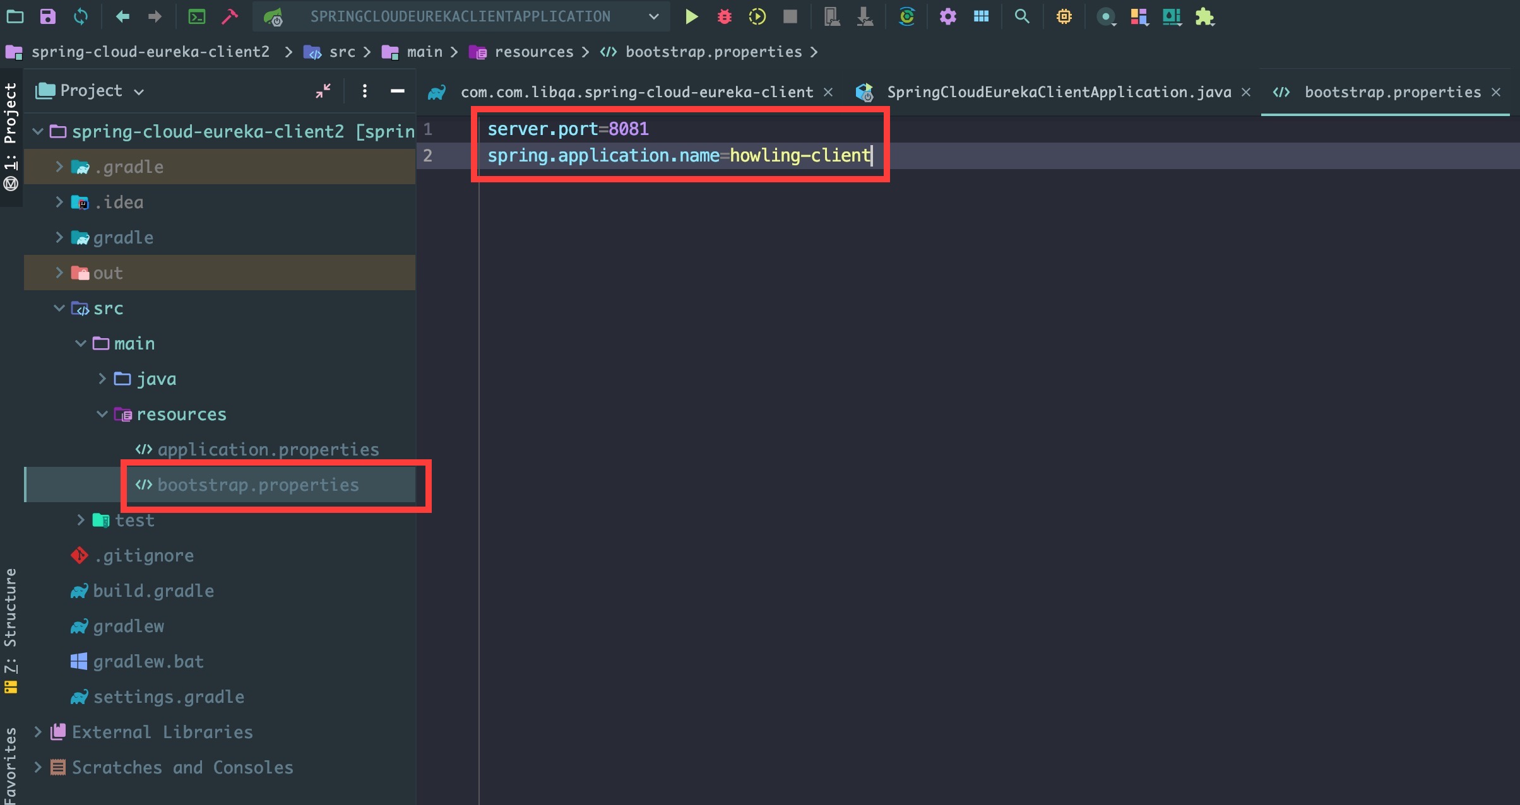The image size is (1520, 805).
Task: Click the teal circle toolbar icon
Action: pos(1106,17)
